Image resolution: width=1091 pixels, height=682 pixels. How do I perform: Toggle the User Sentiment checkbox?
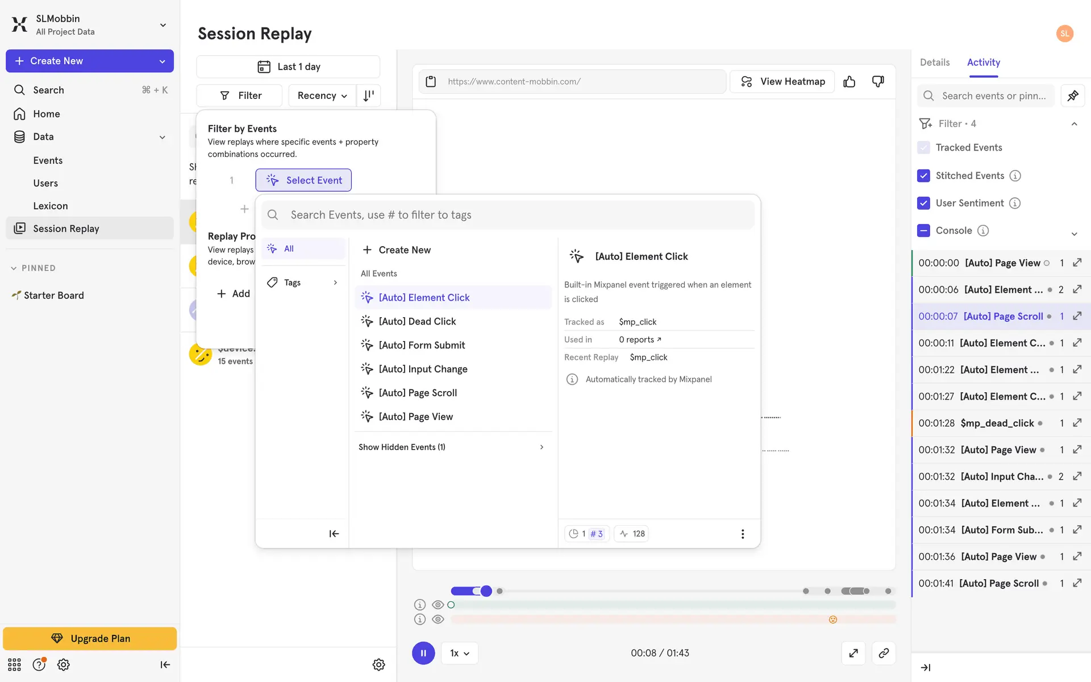point(923,203)
